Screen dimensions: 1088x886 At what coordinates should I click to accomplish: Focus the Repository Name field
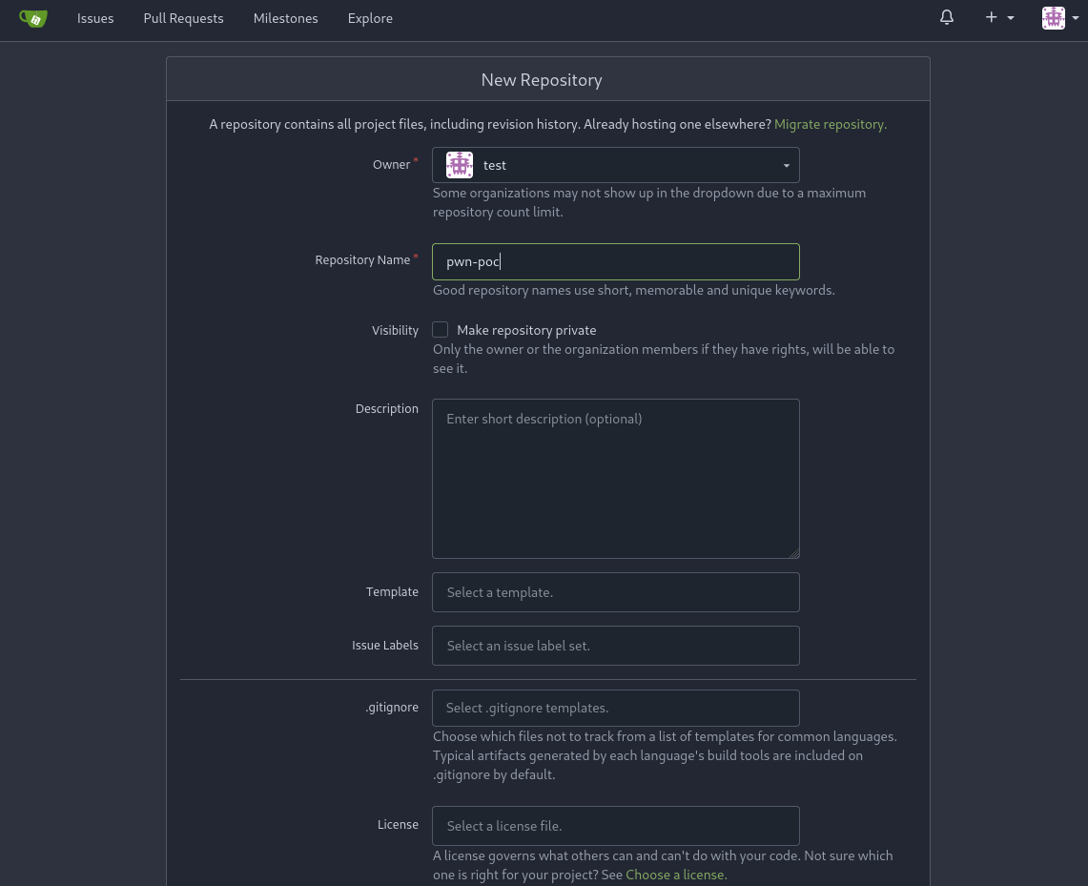(615, 261)
